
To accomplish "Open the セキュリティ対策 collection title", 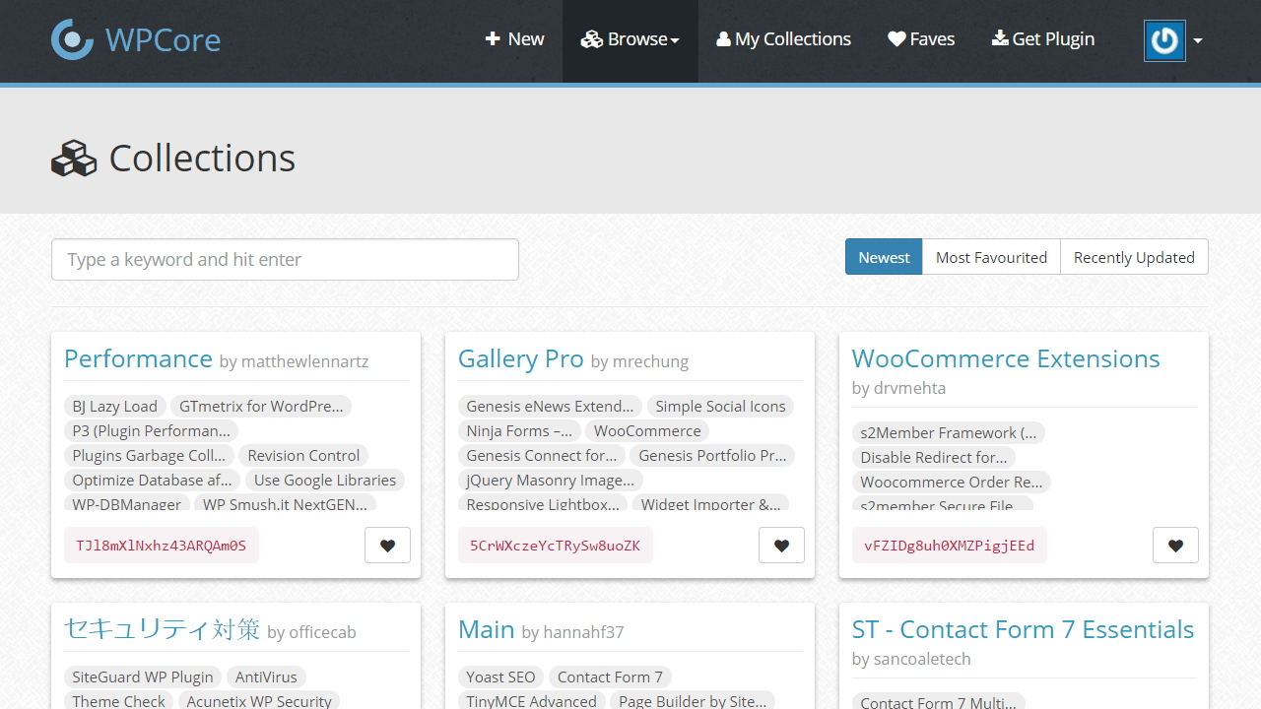I will point(163,629).
